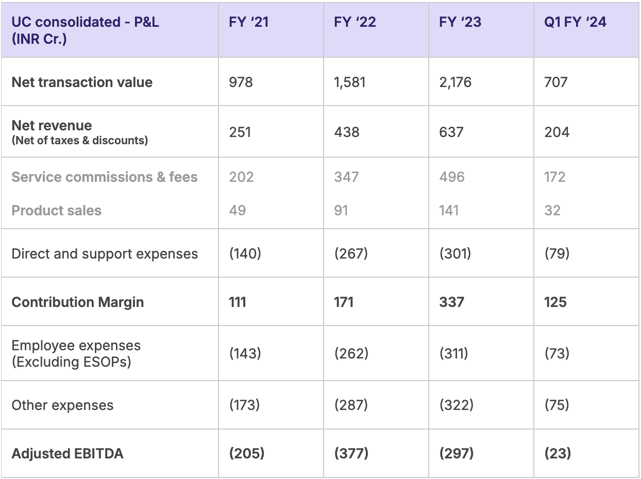Click FY '23 contribution margin value 337
The height and width of the screenshot is (479, 641).
452,302
